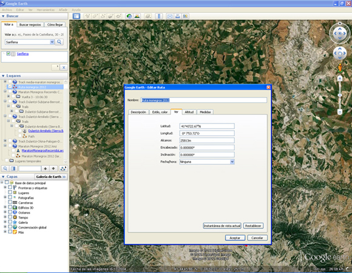
Task: Click the add image overlay toolbar icon
Action: tap(110, 16)
